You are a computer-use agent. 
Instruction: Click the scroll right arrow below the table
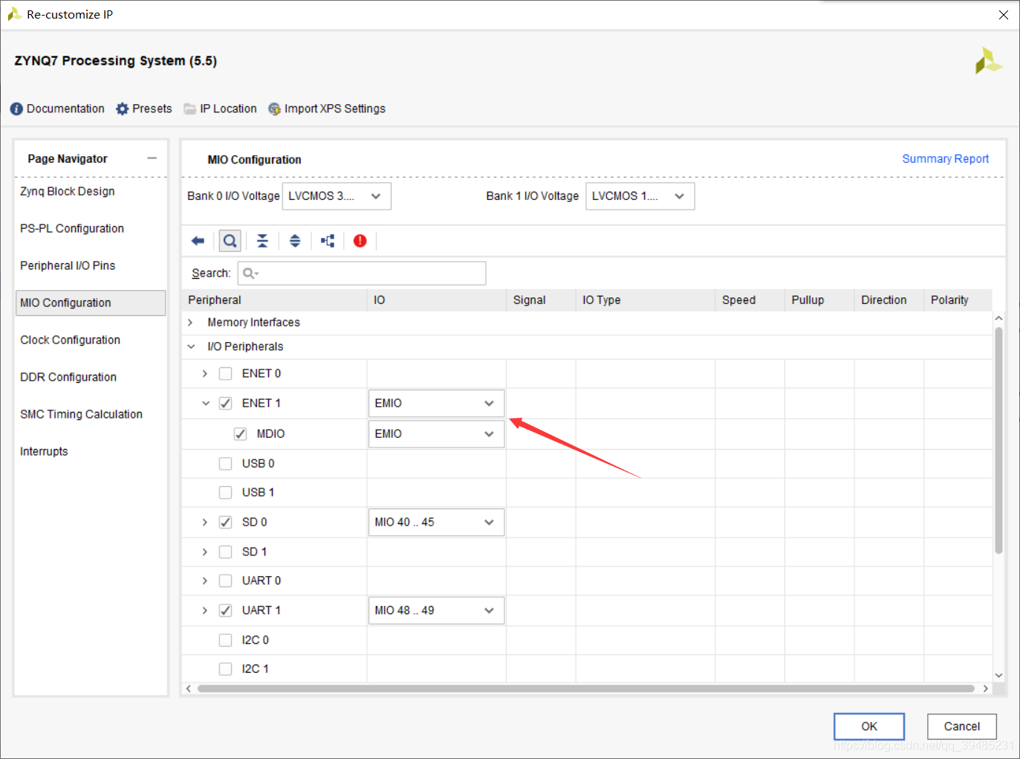click(986, 689)
